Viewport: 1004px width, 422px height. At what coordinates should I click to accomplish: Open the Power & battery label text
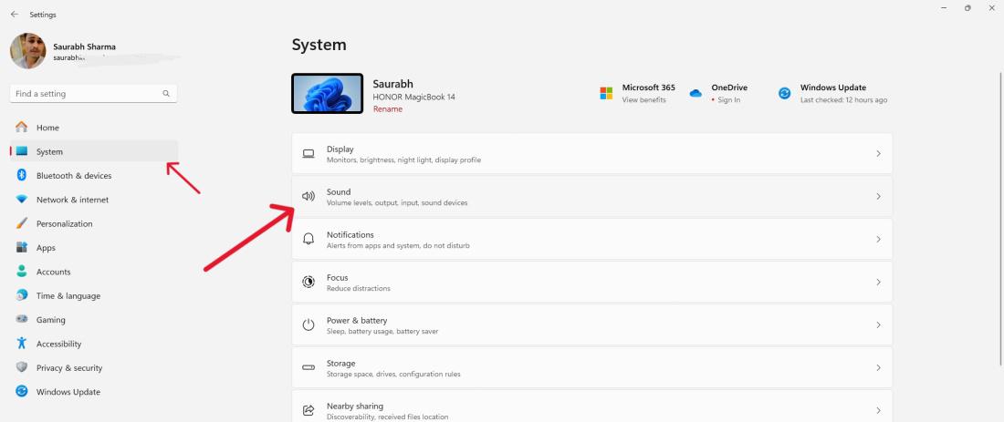click(357, 320)
